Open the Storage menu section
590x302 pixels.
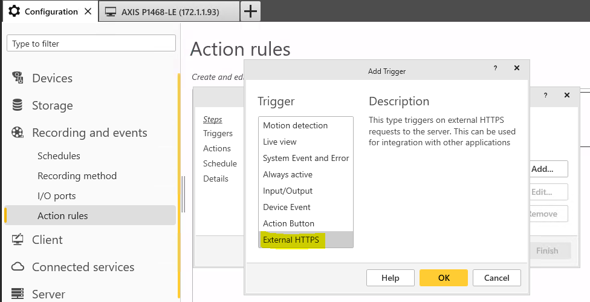[53, 105]
